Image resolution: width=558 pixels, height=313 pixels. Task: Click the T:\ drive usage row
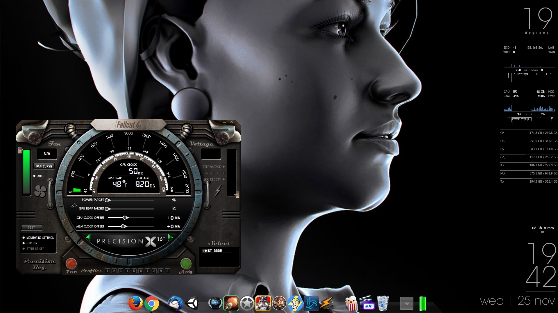[x=529, y=182]
